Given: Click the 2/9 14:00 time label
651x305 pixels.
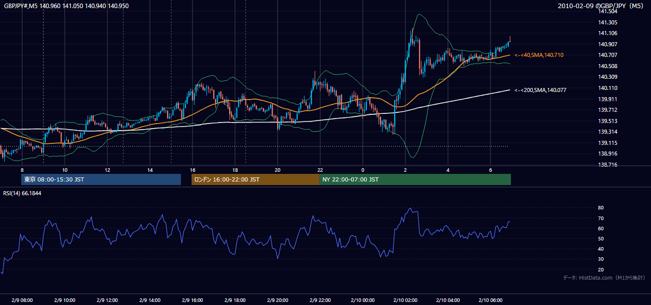Looking at the screenshot, I should click(150, 300).
